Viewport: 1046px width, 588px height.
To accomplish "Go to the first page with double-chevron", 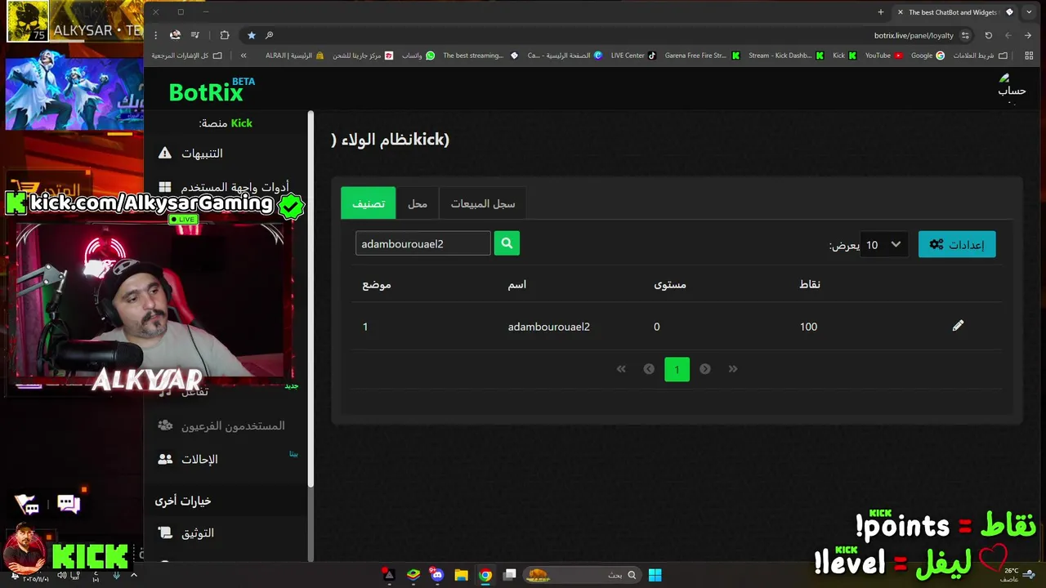I will pos(621,369).
